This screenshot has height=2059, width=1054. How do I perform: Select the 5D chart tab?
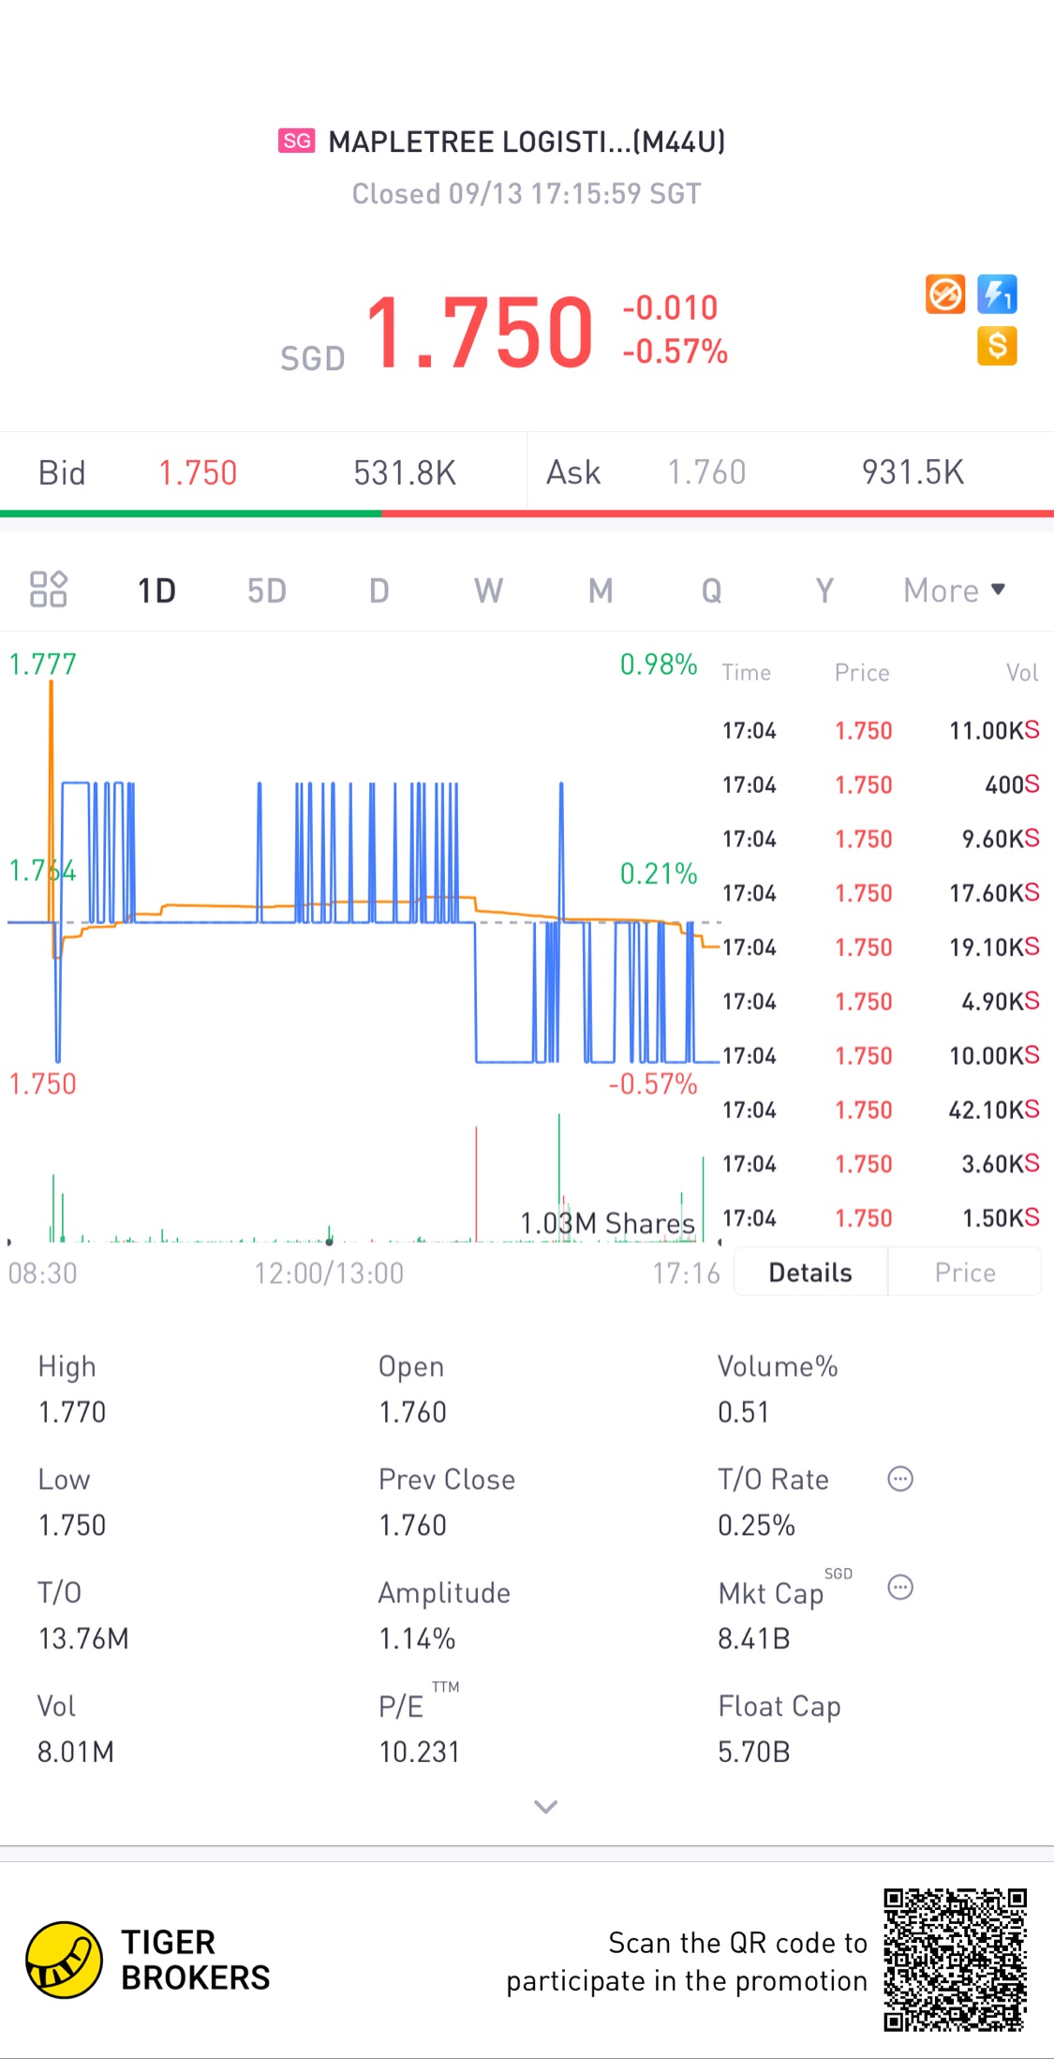(267, 590)
